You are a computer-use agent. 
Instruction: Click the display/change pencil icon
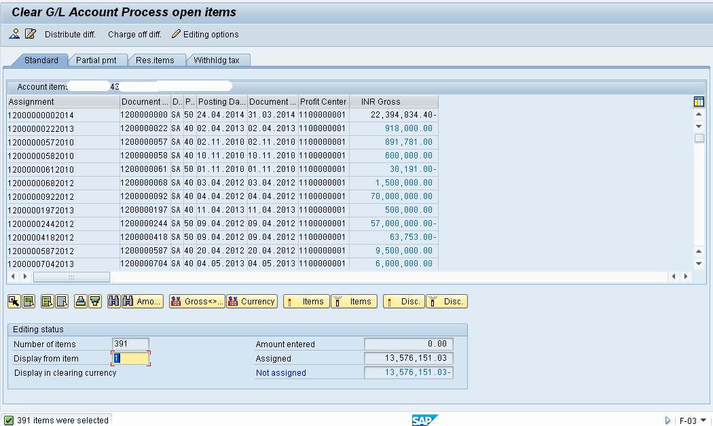coord(29,33)
